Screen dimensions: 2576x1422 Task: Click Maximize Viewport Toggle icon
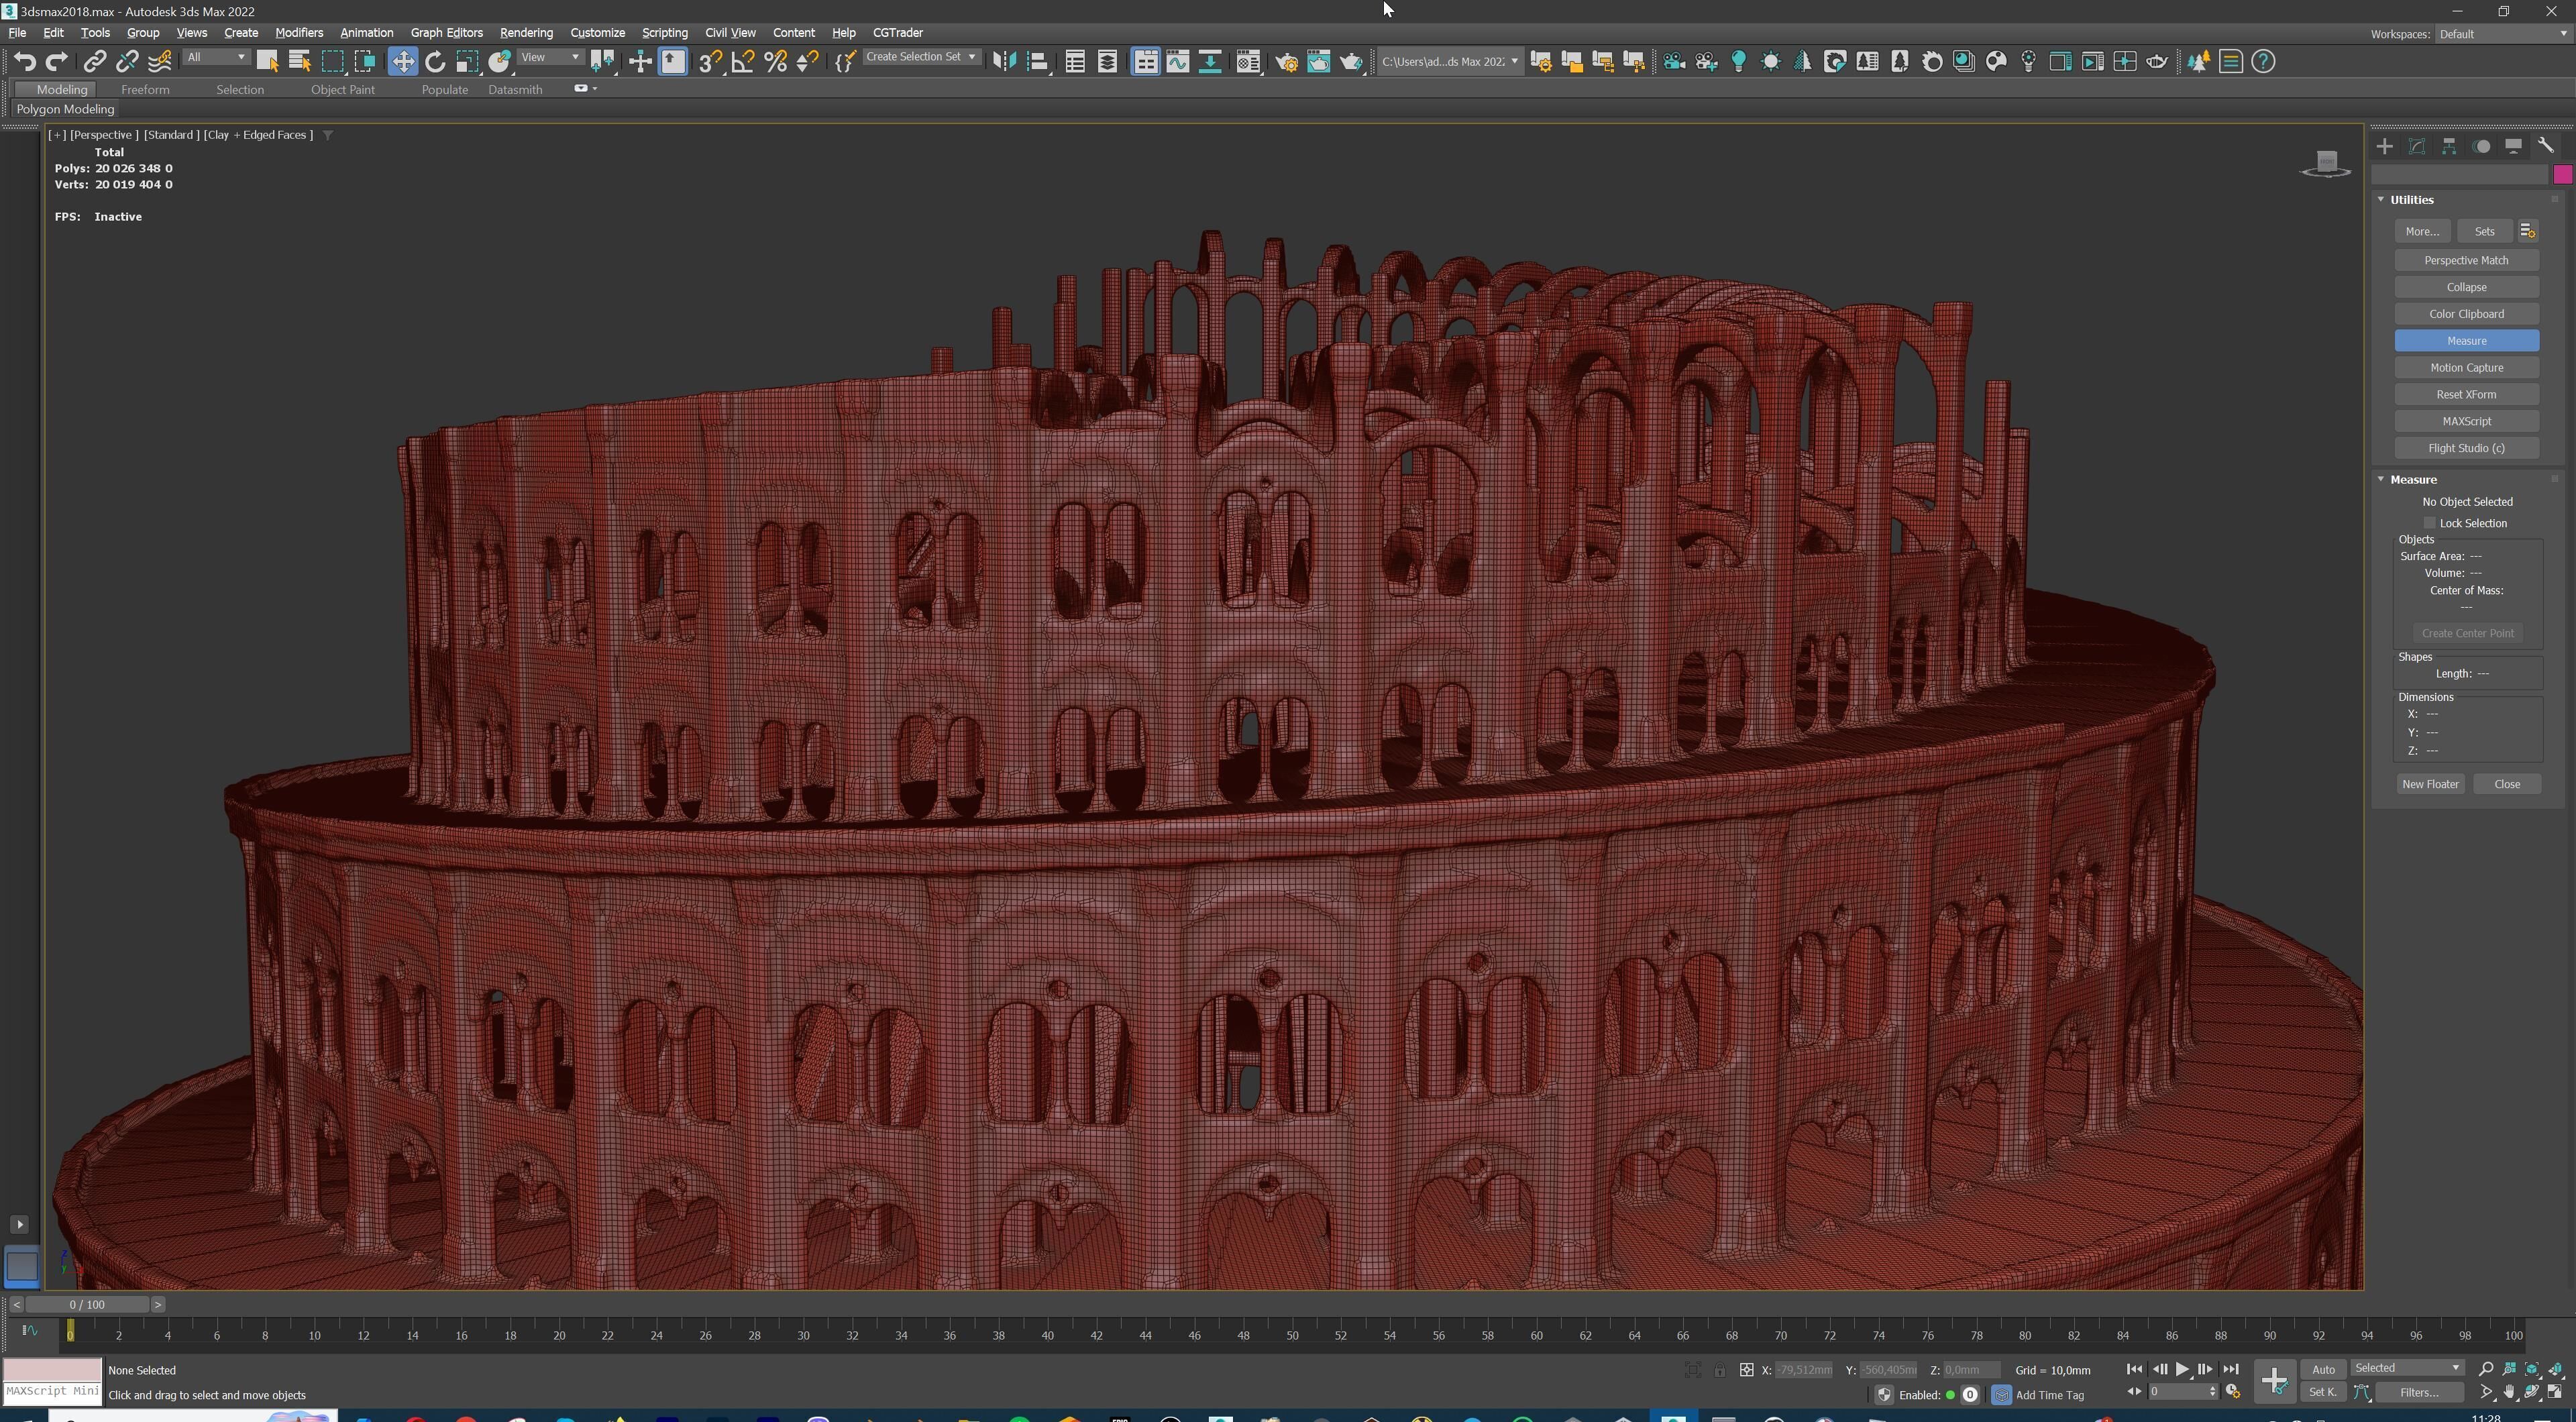(2555, 1392)
